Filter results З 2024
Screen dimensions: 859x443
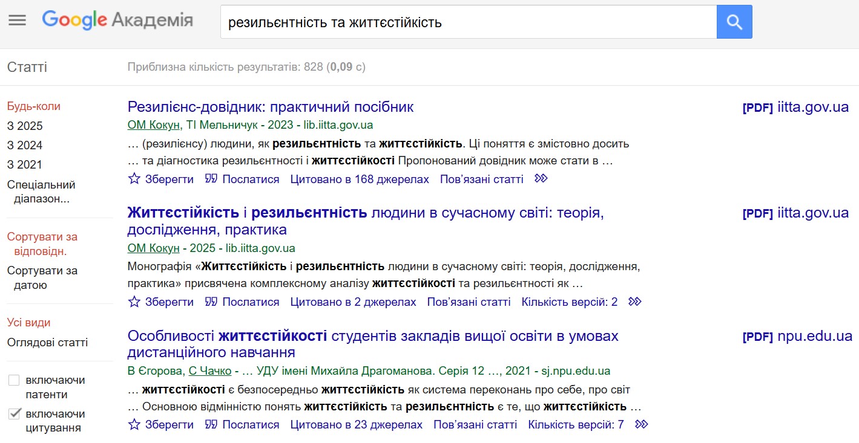(x=25, y=145)
